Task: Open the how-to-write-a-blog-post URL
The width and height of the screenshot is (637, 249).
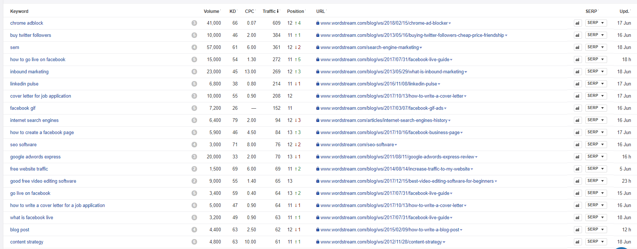Action: click(390, 229)
